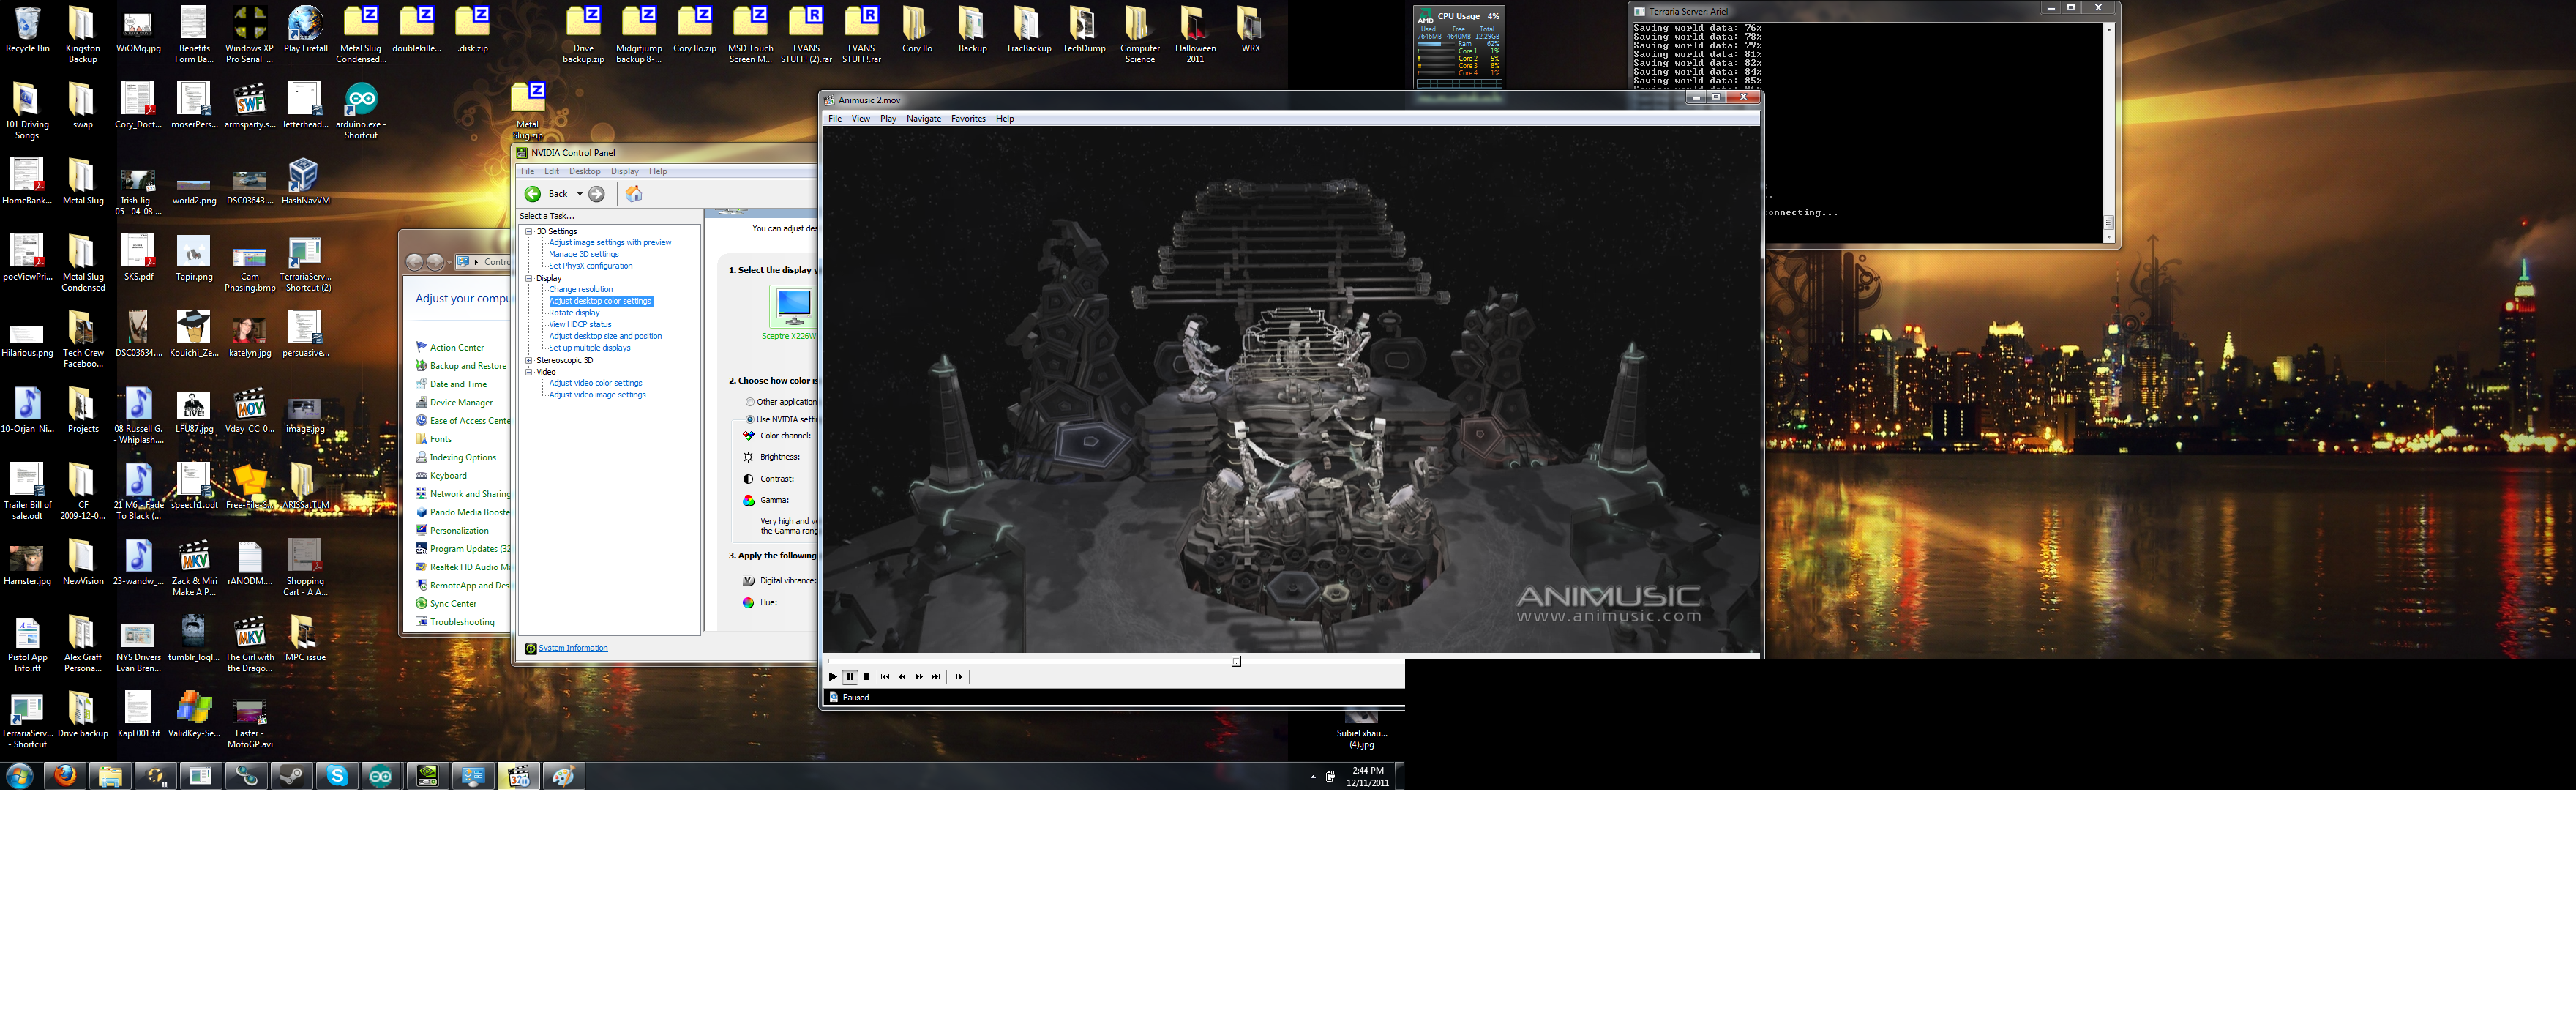Select Change resolution task
The height and width of the screenshot is (1013, 2576).
(581, 289)
